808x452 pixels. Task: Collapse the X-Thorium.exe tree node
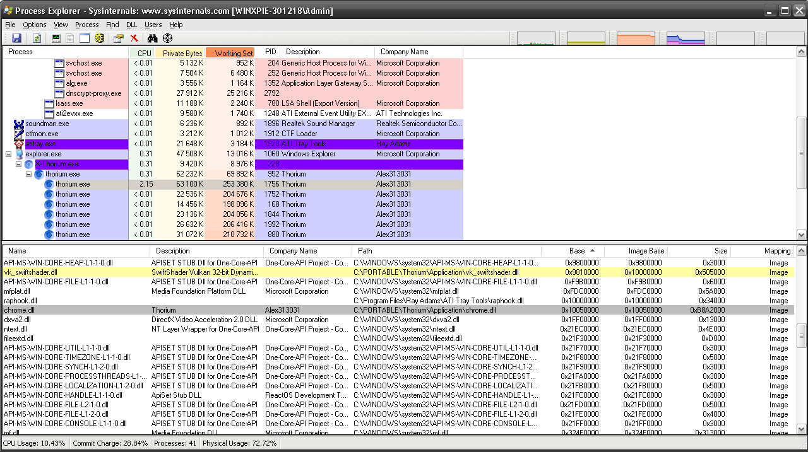point(19,164)
